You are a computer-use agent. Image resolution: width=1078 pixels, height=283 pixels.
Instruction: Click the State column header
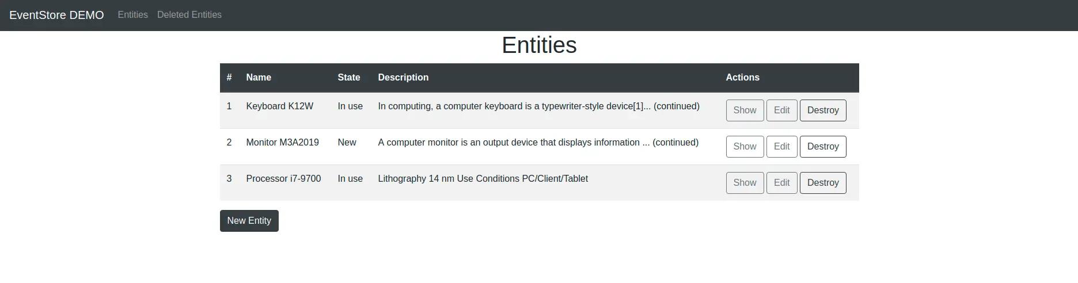[x=348, y=78]
